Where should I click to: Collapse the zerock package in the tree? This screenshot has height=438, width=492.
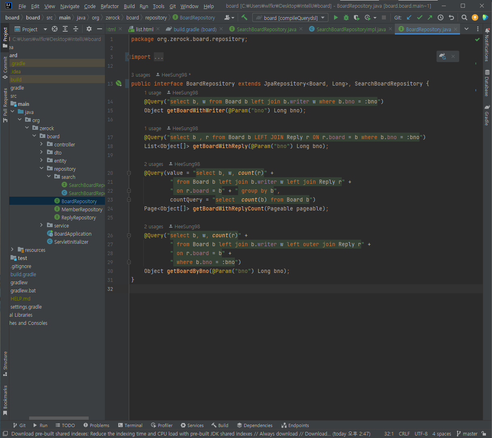[27, 128]
